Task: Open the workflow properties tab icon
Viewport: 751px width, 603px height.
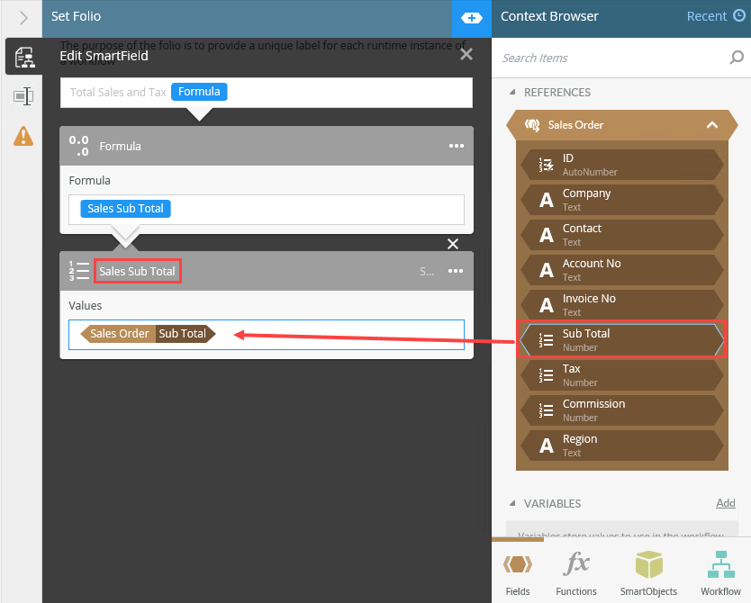Action: [x=24, y=57]
